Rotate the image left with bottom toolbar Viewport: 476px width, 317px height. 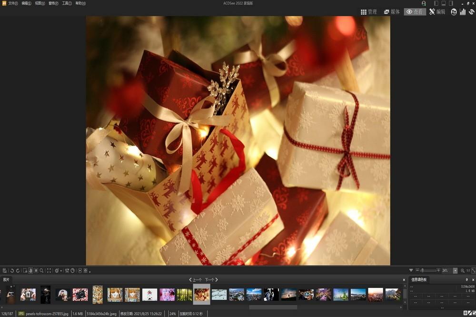point(12,270)
